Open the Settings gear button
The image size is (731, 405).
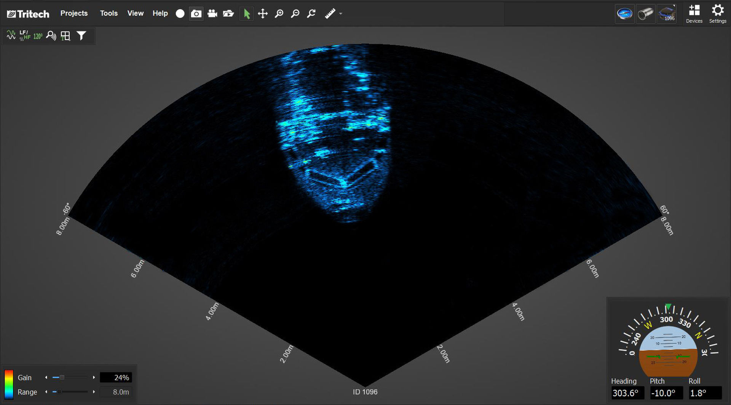click(718, 14)
